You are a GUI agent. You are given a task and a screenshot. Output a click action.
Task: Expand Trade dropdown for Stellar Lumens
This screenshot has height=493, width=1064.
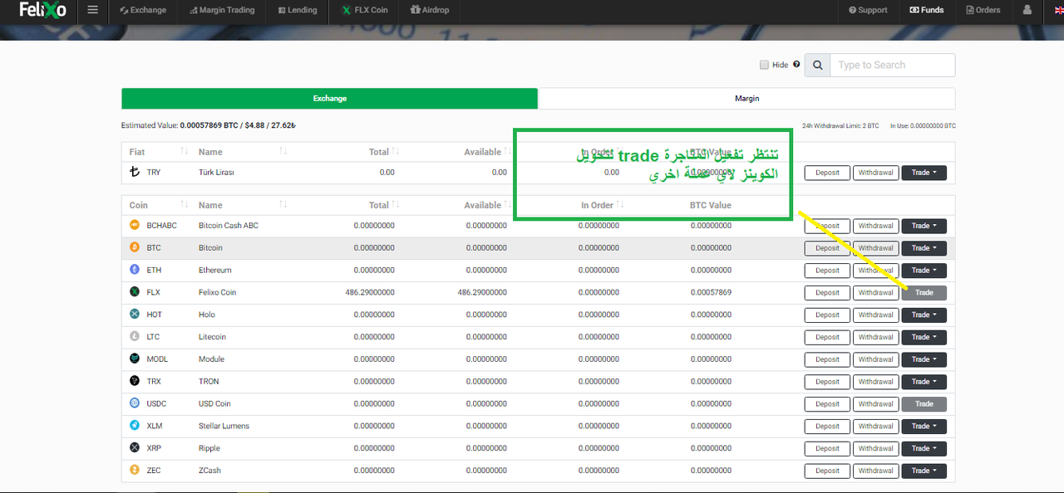tap(924, 426)
